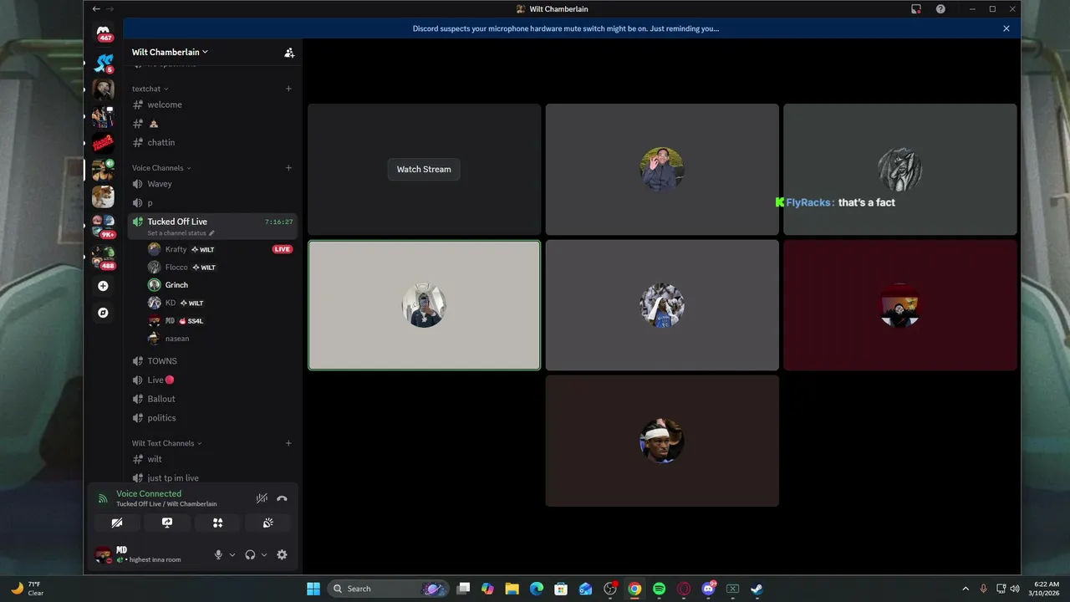This screenshot has height=602, width=1070.
Task: Join the Wavey voice channel
Action: coord(212,184)
